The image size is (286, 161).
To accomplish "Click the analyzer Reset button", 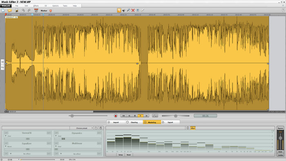I will [129, 154].
